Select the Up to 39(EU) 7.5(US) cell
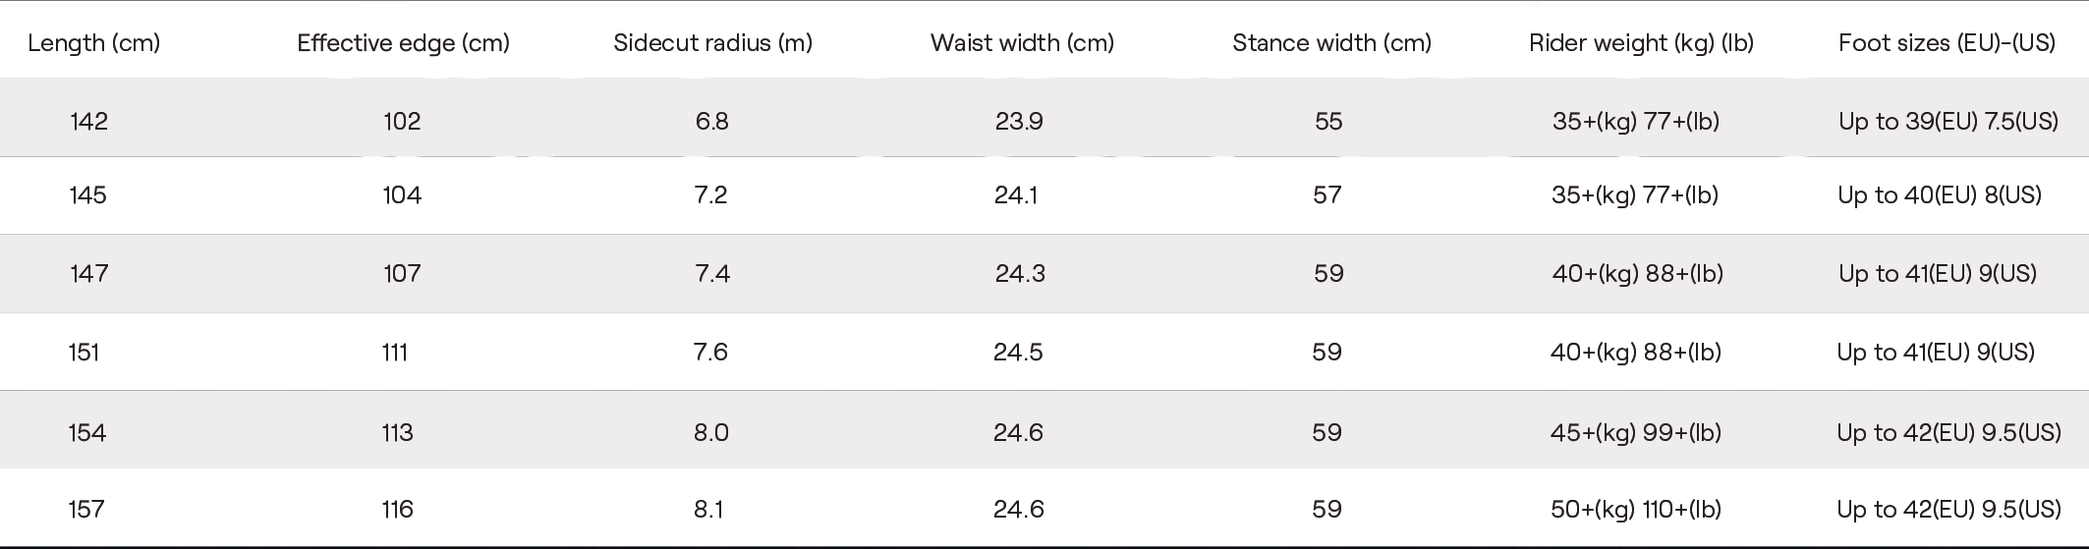 click(x=1948, y=121)
